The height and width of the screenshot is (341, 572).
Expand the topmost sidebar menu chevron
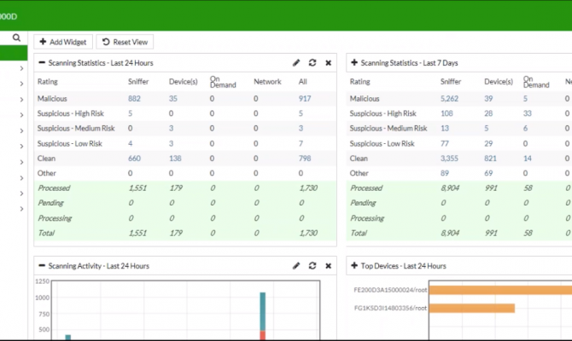pos(21,68)
